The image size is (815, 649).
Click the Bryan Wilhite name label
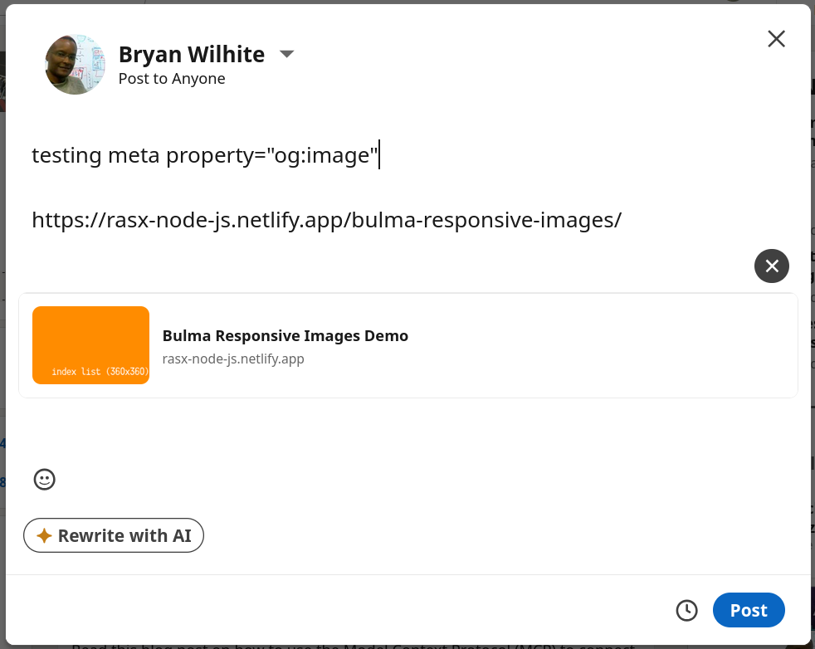tap(191, 53)
